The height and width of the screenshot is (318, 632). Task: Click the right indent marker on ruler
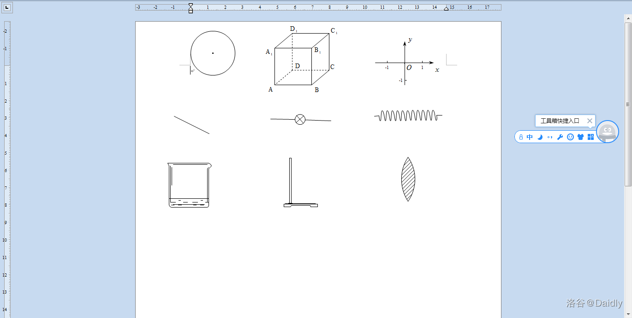[x=446, y=8]
